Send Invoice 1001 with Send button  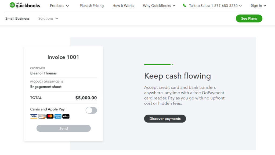tap(63, 128)
